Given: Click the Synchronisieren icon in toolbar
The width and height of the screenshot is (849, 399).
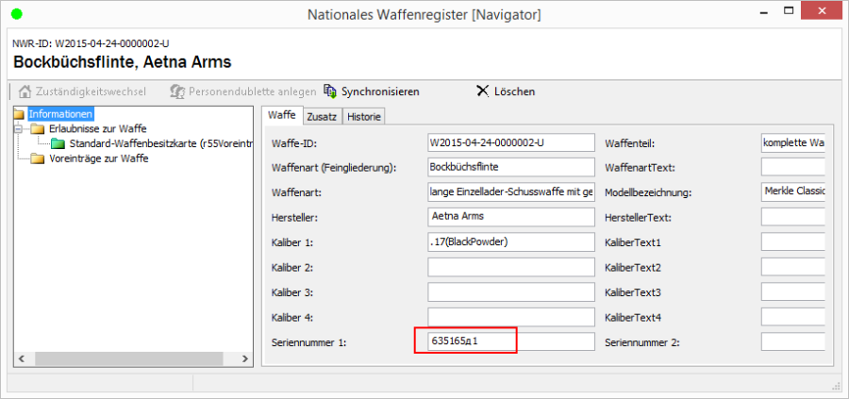Looking at the screenshot, I should (x=329, y=91).
